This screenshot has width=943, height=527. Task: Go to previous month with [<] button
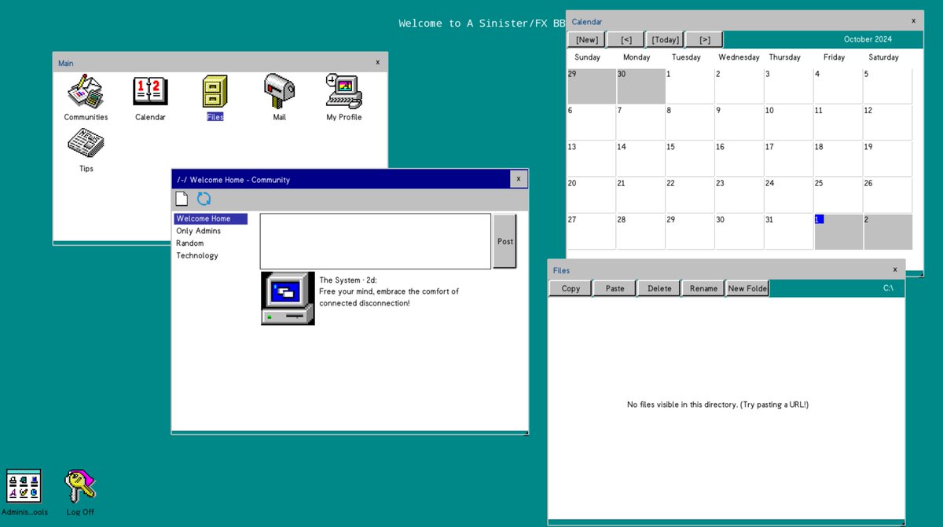point(626,39)
